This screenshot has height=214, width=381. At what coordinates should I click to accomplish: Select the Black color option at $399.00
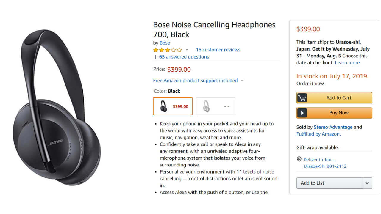pos(173,106)
